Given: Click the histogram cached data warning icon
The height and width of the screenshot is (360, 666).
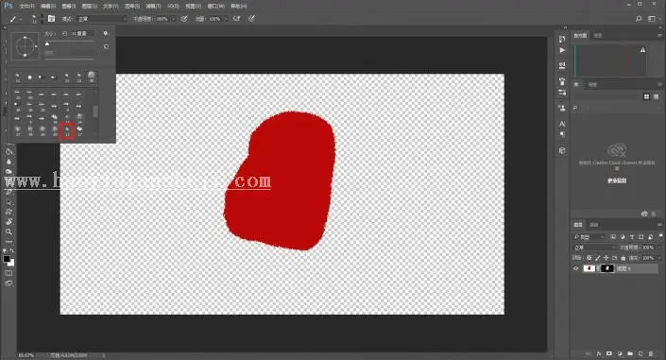Looking at the screenshot, I should [x=642, y=50].
